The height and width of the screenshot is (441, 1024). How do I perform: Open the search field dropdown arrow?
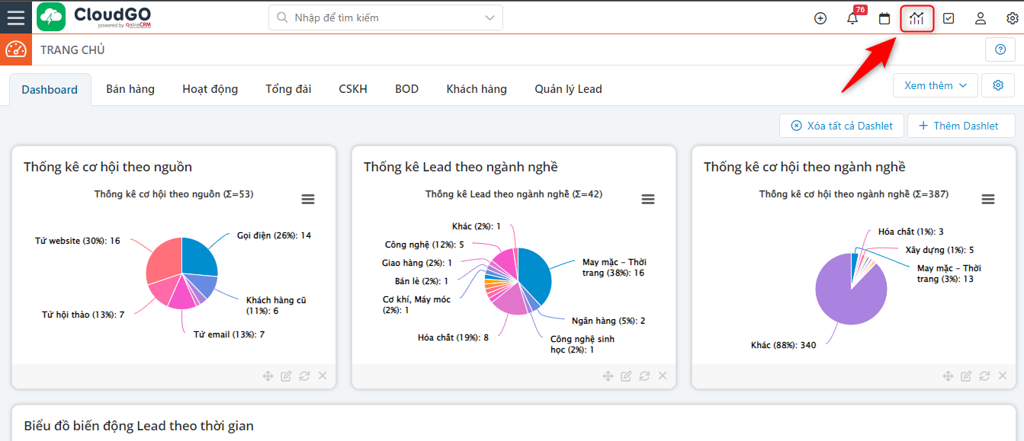[x=490, y=17]
